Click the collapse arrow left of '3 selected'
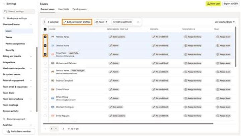This screenshot has height=136, width=241. tap(45, 22)
